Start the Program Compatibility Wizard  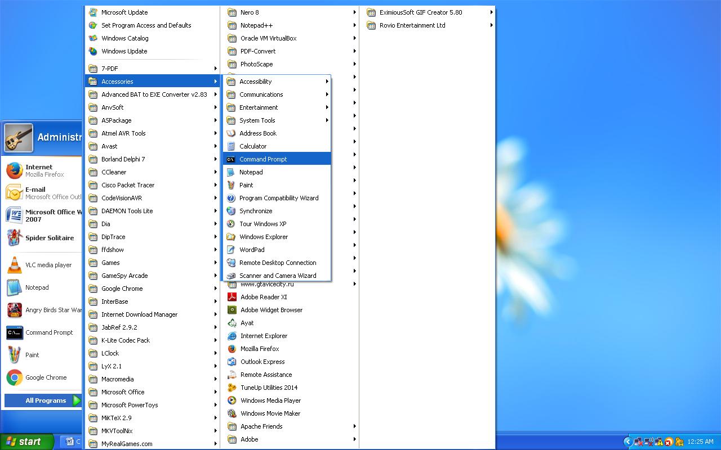pyautogui.click(x=277, y=198)
